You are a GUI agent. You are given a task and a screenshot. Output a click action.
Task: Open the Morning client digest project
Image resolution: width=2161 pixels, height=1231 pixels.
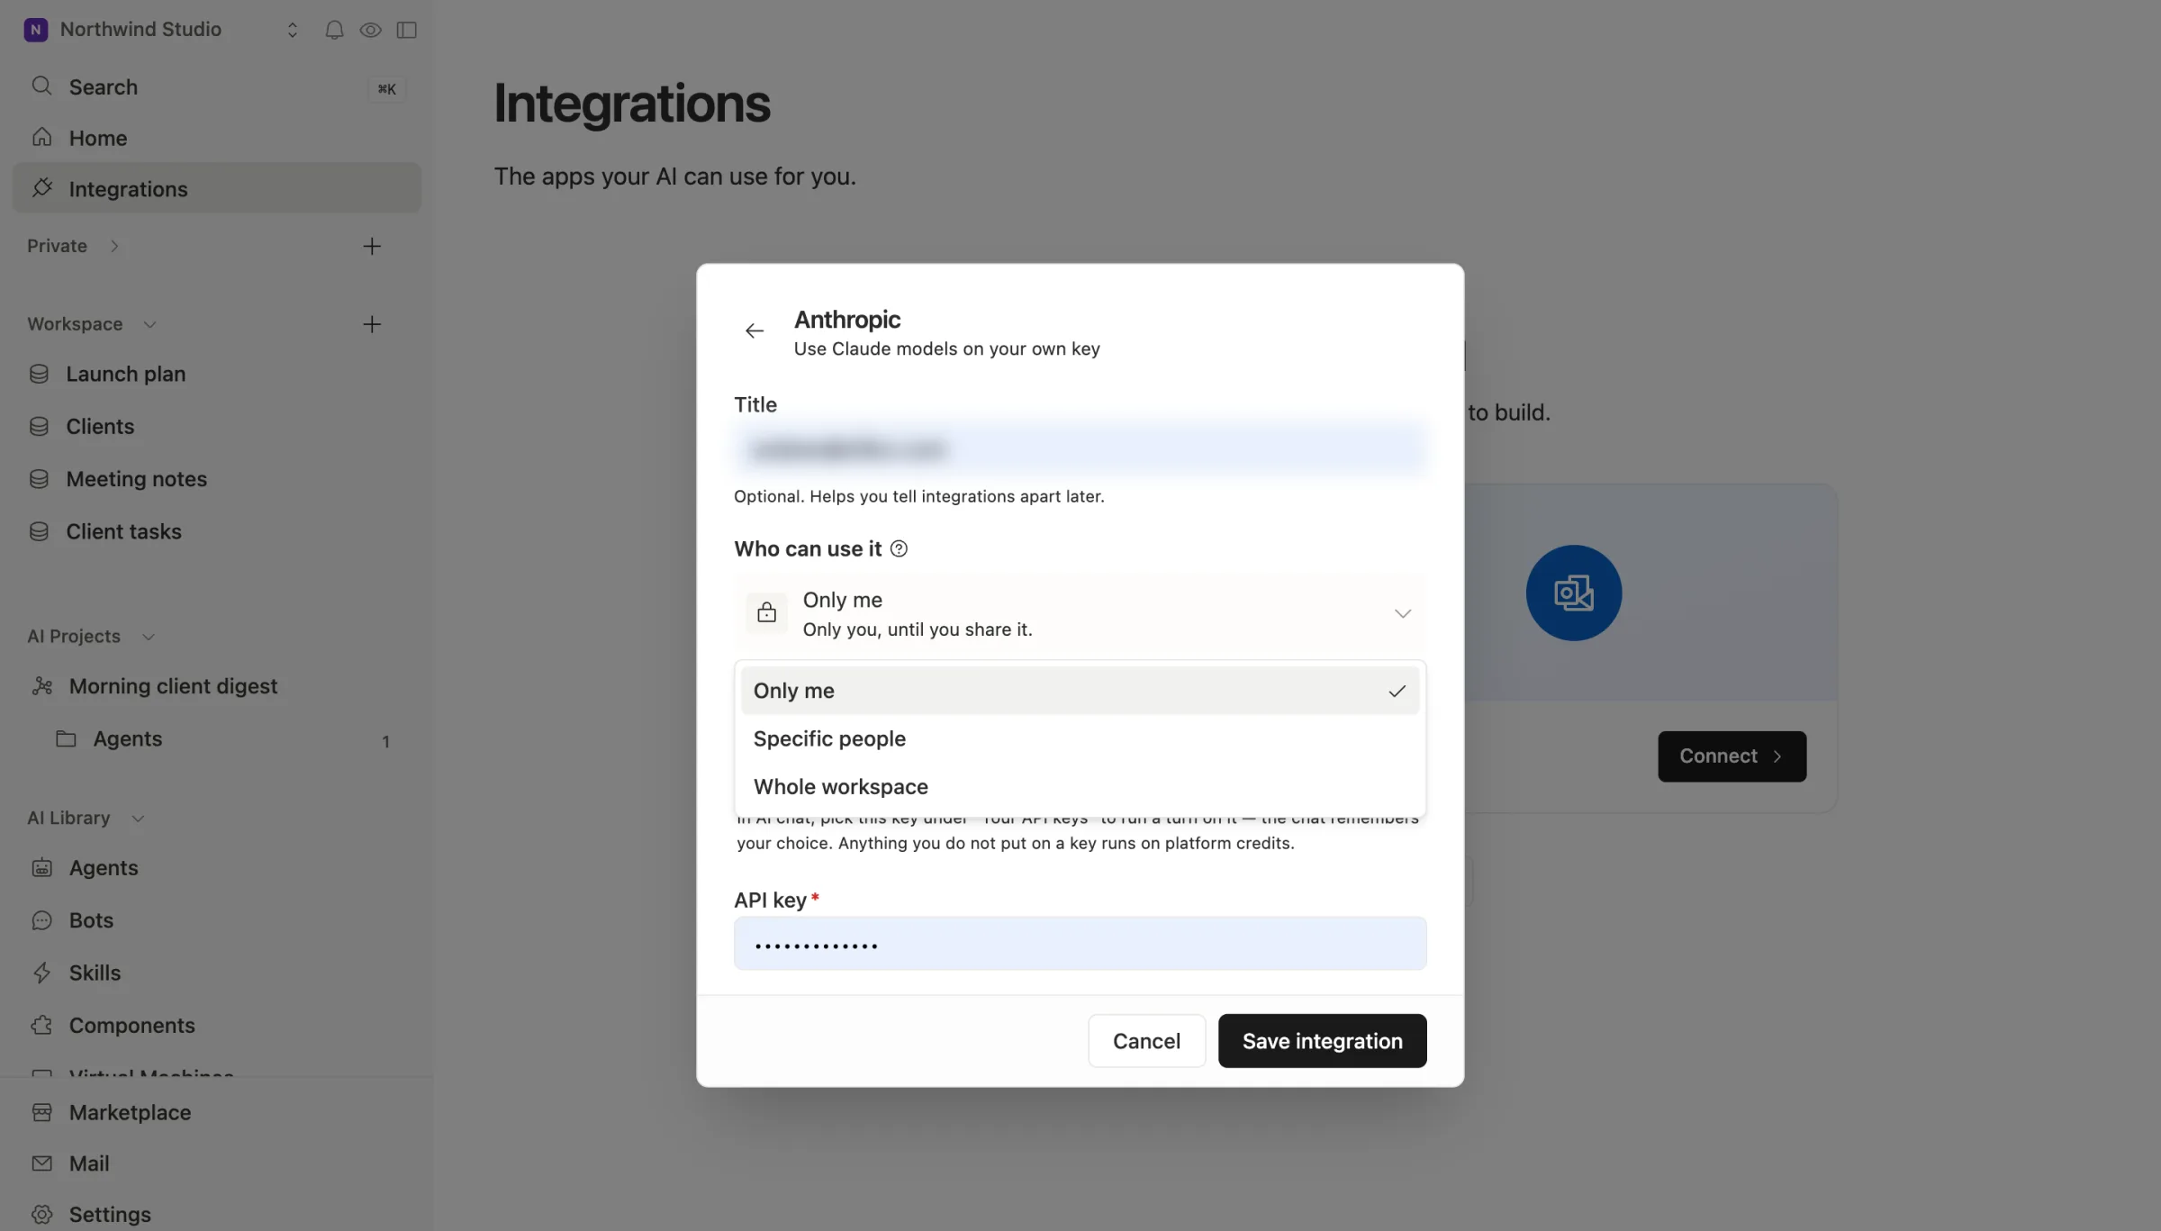pos(216,686)
